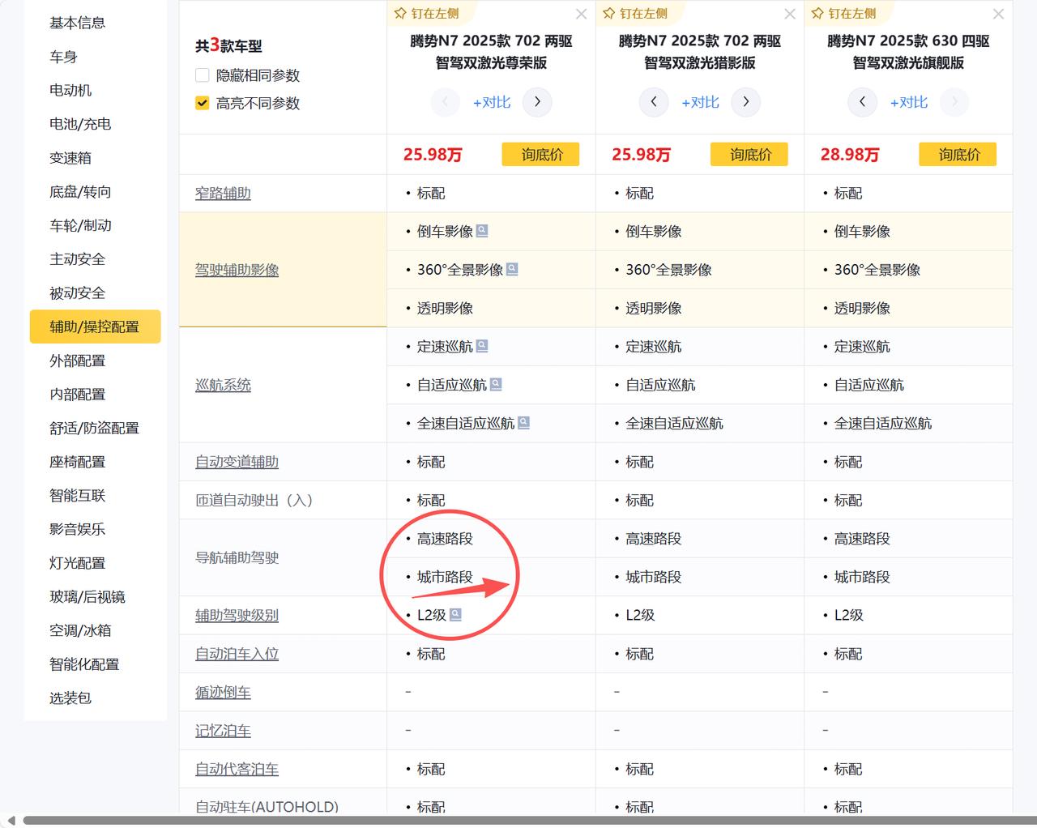Navigate to 变速箱 in the sidebar
Image resolution: width=1037 pixels, height=828 pixels.
[x=70, y=158]
